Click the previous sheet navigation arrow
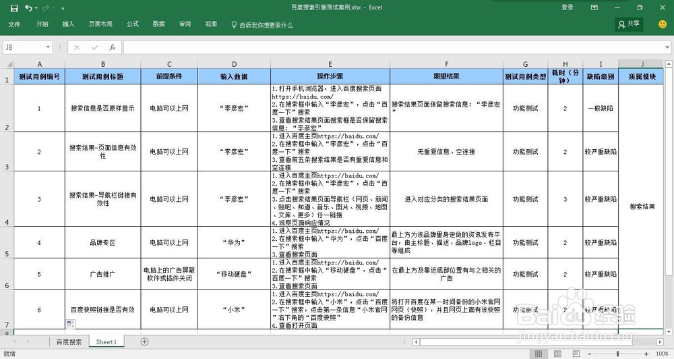 [x=14, y=341]
